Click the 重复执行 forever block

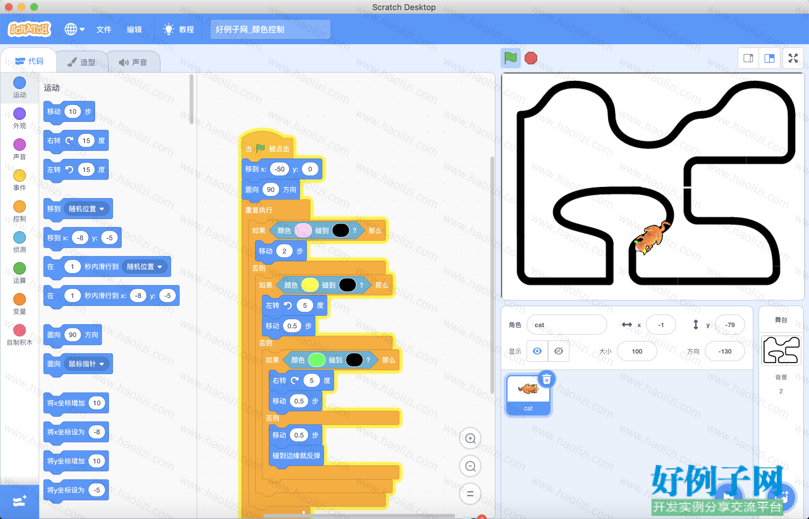pos(259,210)
